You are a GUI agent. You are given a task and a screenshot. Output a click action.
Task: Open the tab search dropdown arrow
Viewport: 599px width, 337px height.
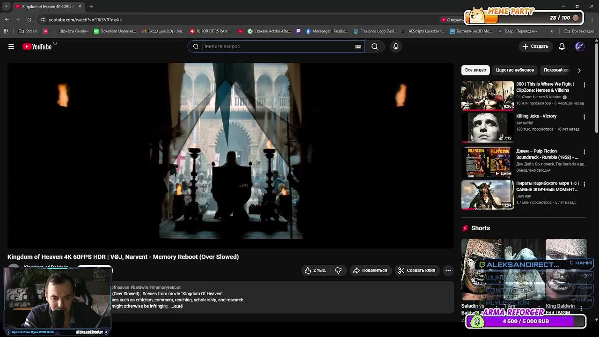click(6, 6)
